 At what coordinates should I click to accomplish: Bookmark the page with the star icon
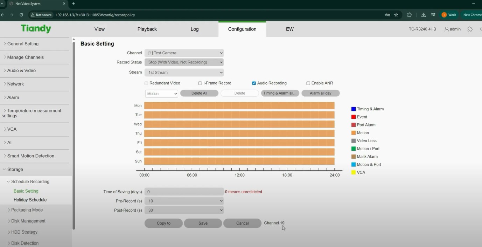(x=396, y=15)
